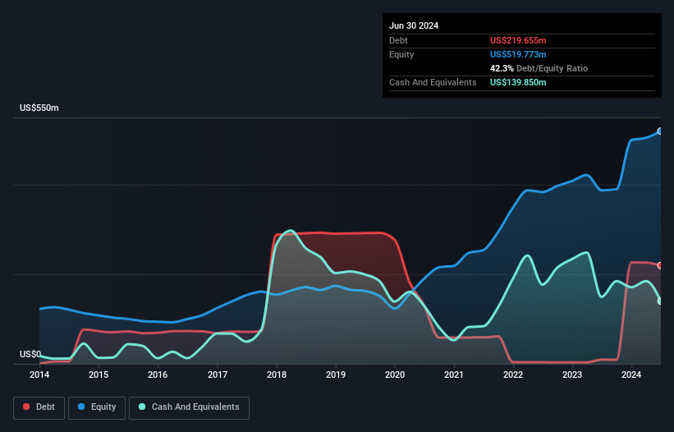
Task: Click the 2016 x-axis label
Action: point(158,375)
